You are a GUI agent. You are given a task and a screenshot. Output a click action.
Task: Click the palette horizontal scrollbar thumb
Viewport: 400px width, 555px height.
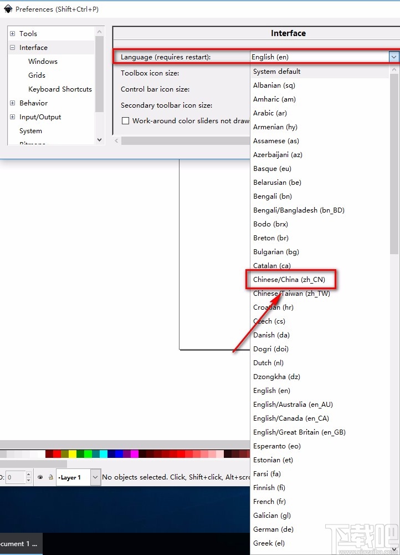pos(33,463)
